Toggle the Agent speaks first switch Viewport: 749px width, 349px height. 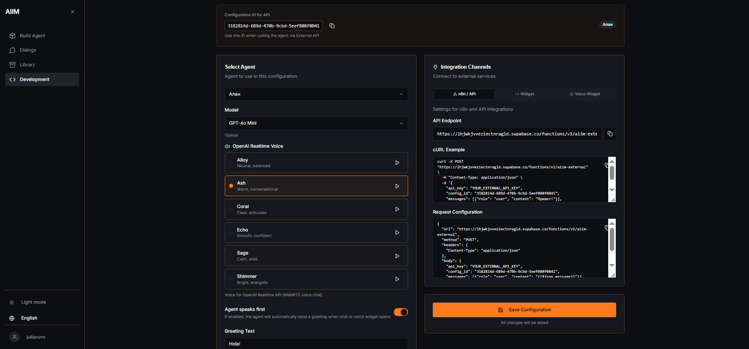tap(401, 312)
